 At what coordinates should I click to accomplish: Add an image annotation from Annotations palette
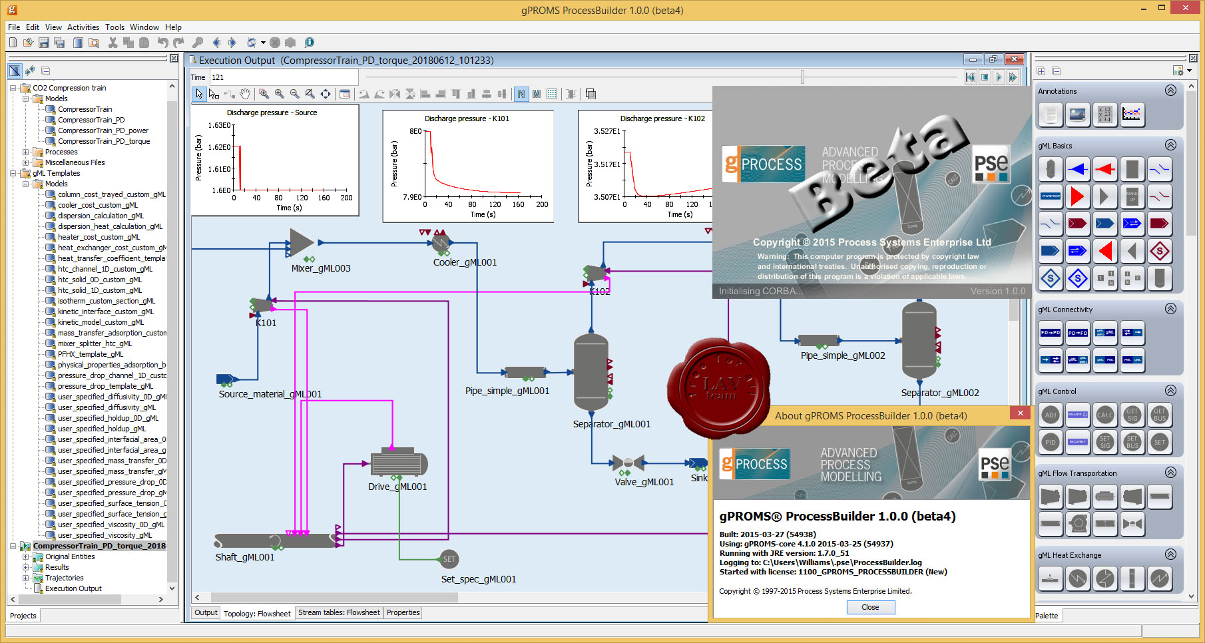(x=1077, y=114)
